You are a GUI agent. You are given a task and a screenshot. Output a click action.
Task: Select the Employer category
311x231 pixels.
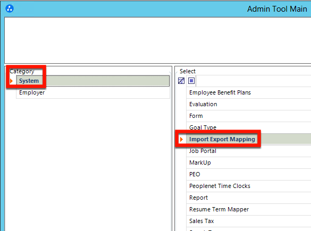pyautogui.click(x=93, y=92)
